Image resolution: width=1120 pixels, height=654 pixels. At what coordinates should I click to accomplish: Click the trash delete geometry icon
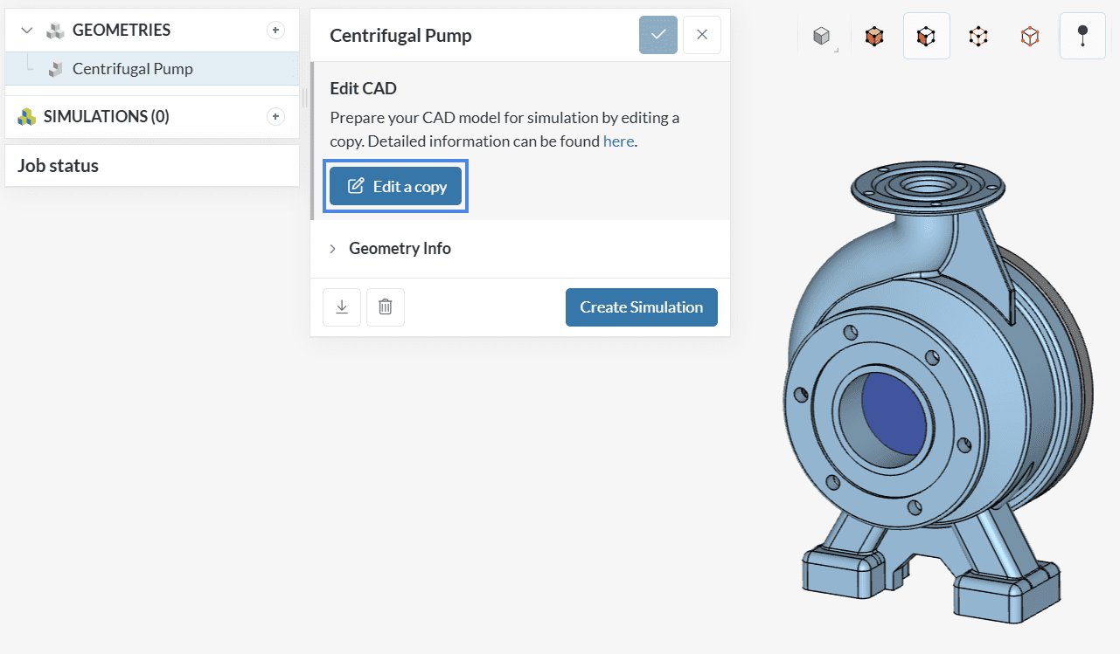[x=386, y=307]
